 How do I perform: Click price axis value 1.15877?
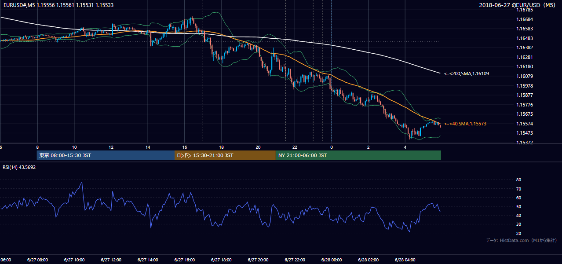524,95
